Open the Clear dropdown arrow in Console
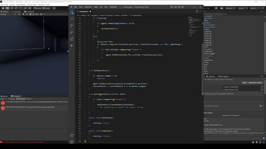This screenshot has height=149, width=266. tap(6, 99)
